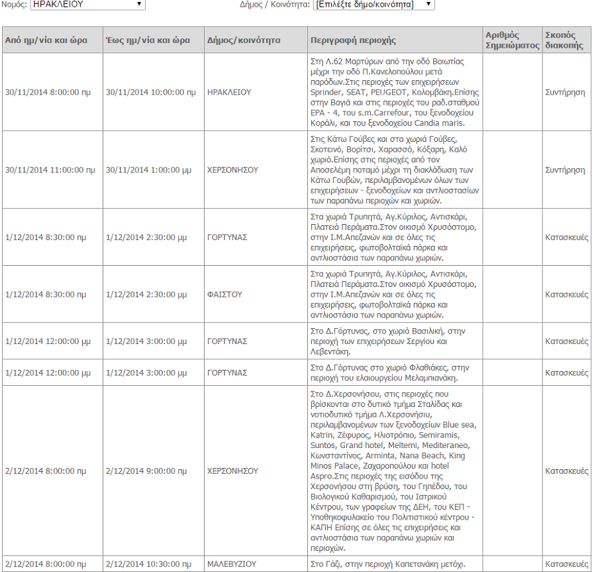The height and width of the screenshot is (572, 596).
Task: Click end time 30/11/2014 10:00:00 πμ
Action: click(x=151, y=93)
